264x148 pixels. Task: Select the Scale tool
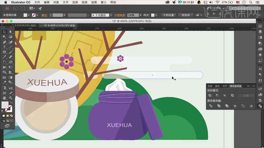pos(11,62)
